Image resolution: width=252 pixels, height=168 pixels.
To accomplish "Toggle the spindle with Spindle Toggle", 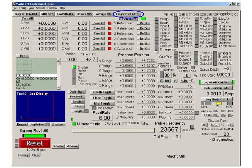I will 102,92.
